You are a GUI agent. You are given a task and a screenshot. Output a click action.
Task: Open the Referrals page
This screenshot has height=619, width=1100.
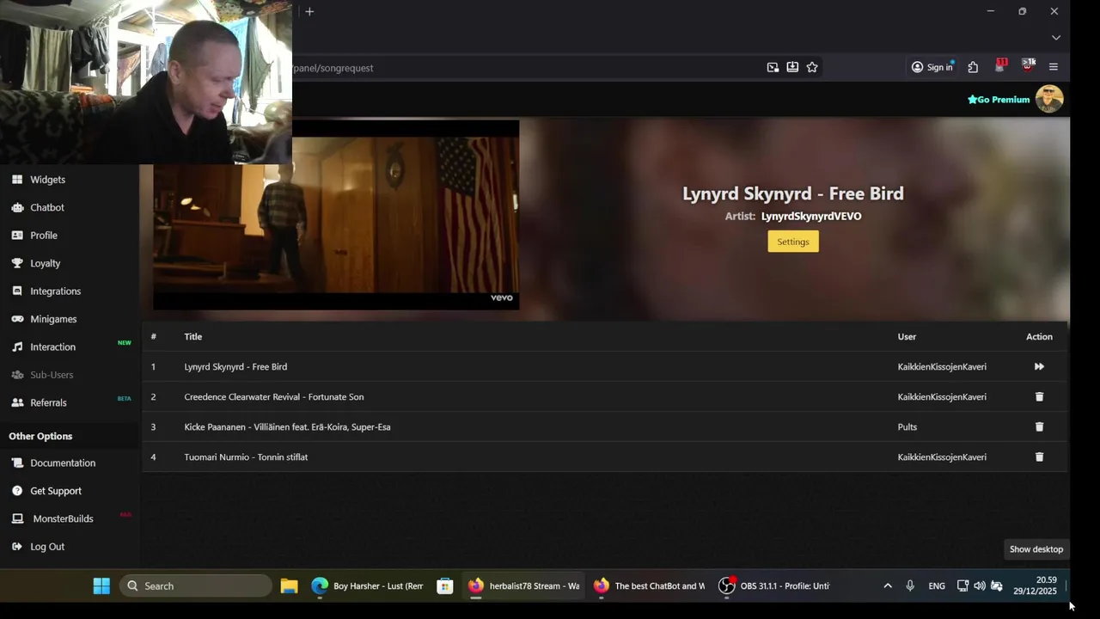48,402
